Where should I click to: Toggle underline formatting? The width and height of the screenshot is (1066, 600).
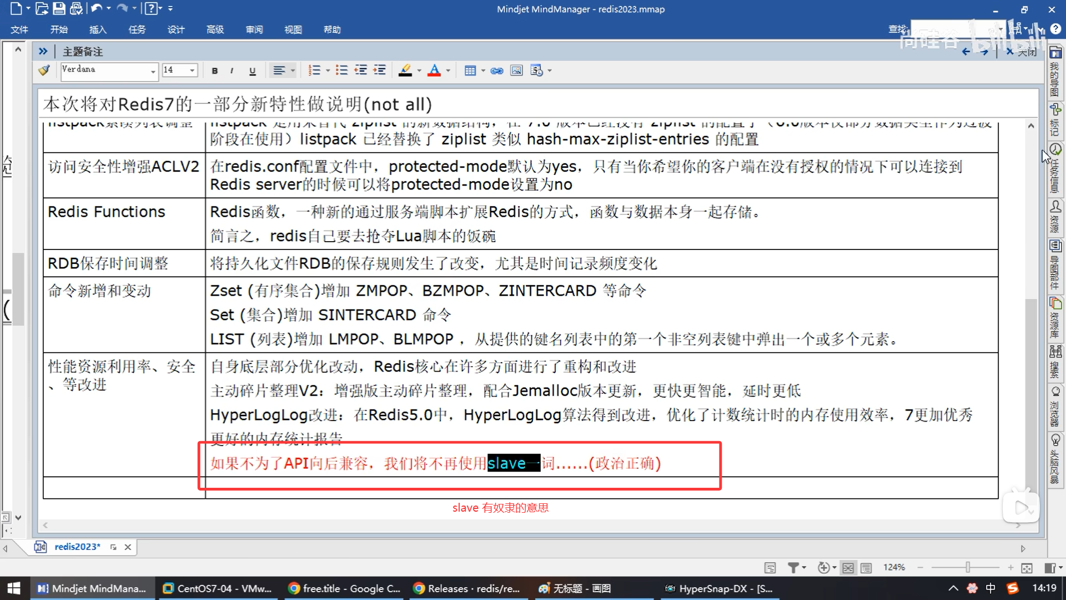tap(253, 71)
